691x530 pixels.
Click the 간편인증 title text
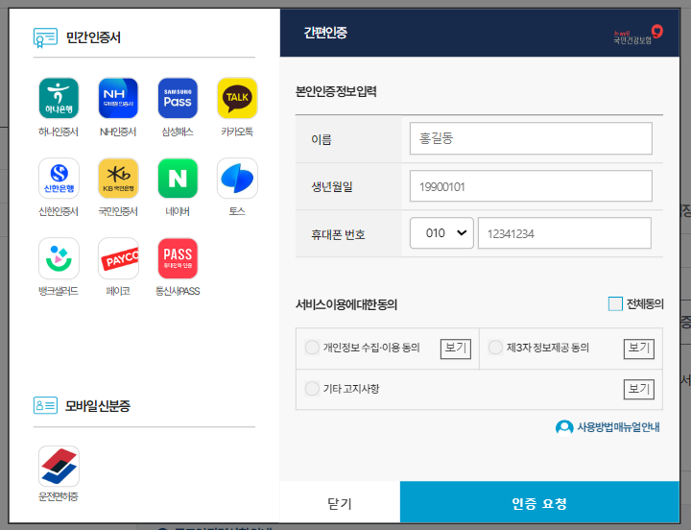pyautogui.click(x=325, y=33)
